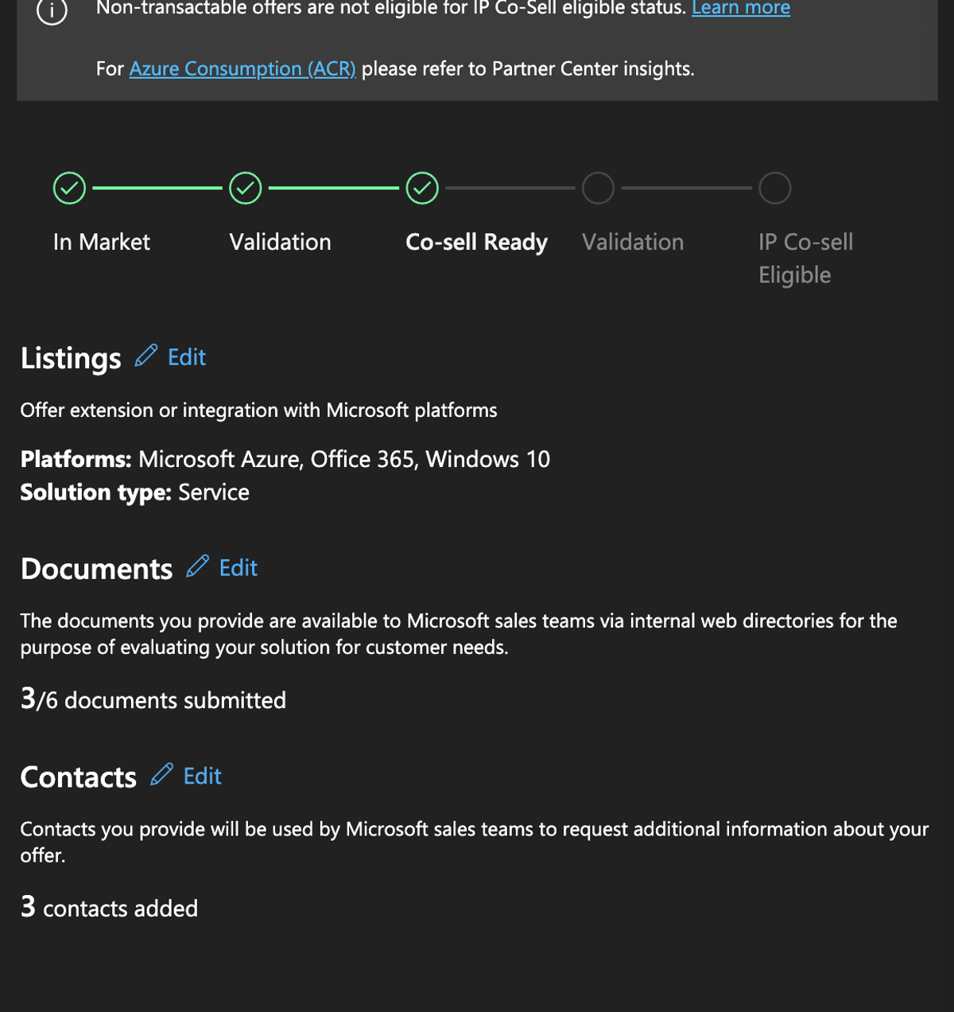Open the Learn more link
Image resolution: width=954 pixels, height=1012 pixels.
(x=741, y=8)
